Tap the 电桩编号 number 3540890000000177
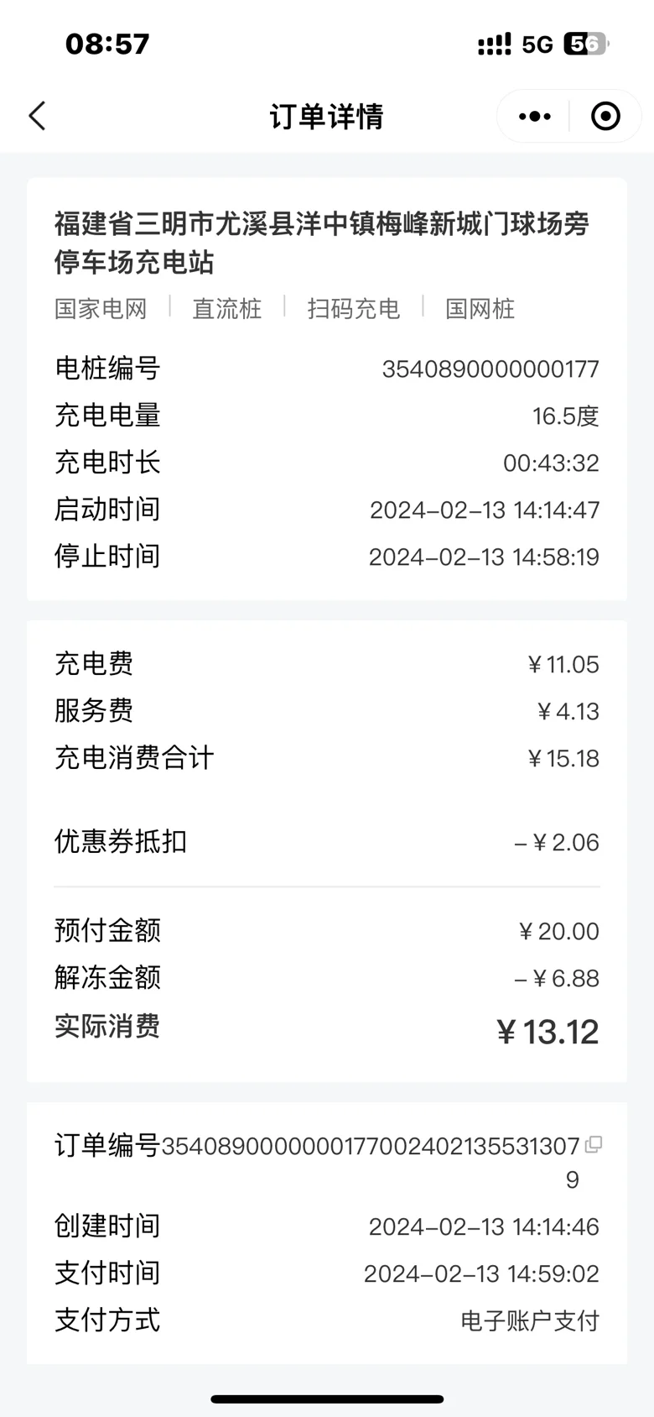This screenshot has height=1417, width=654. (490, 369)
